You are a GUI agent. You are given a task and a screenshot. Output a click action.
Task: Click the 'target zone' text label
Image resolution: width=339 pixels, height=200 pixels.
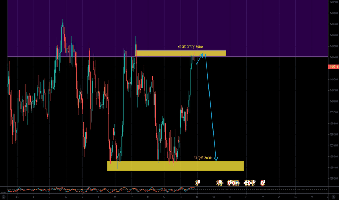point(203,157)
